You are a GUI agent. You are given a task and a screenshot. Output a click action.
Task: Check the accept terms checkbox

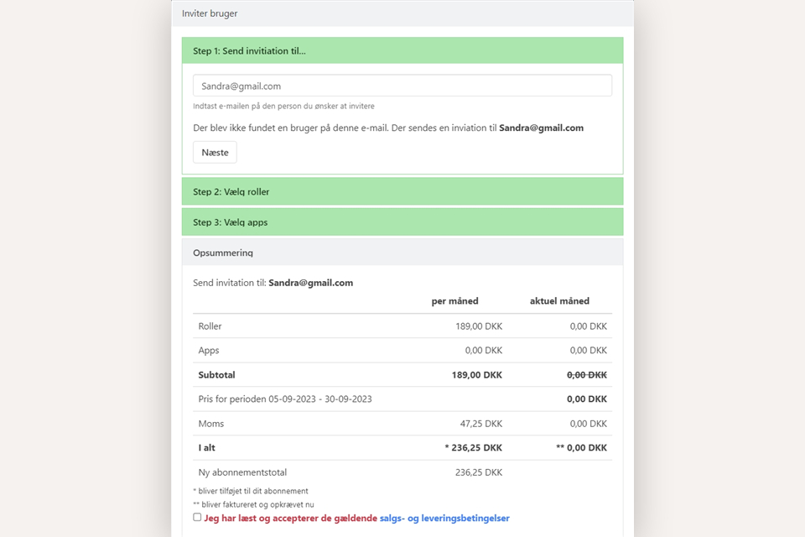pyautogui.click(x=197, y=518)
